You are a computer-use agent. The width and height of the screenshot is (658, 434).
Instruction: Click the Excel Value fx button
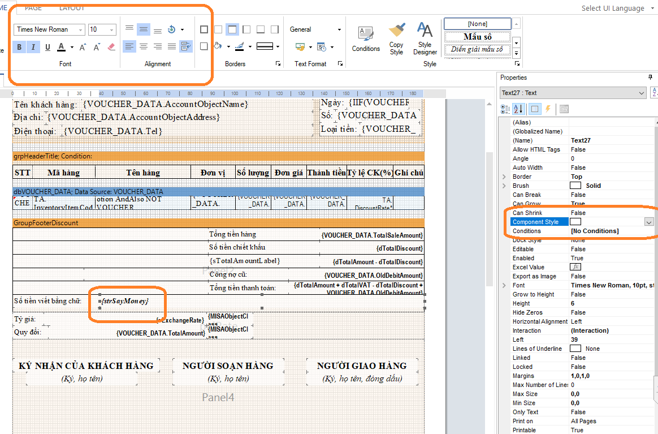575,267
